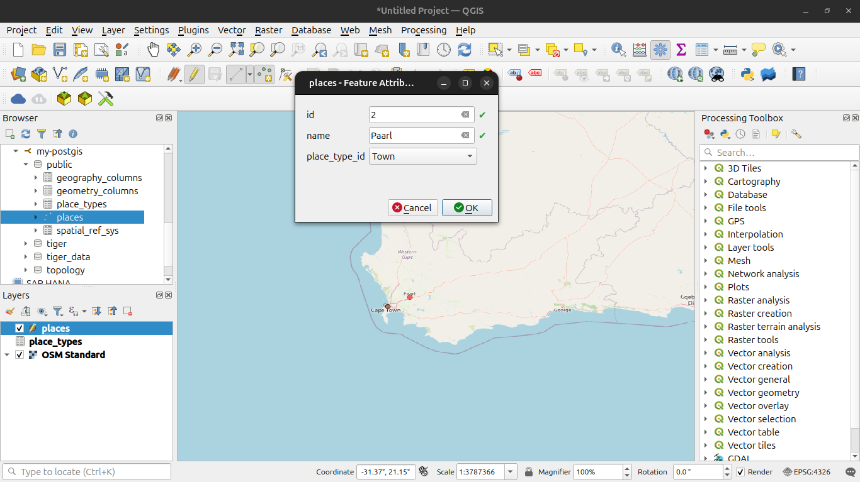This screenshot has width=860, height=482.
Task: Click the Refresh map icon
Action: (x=465, y=50)
